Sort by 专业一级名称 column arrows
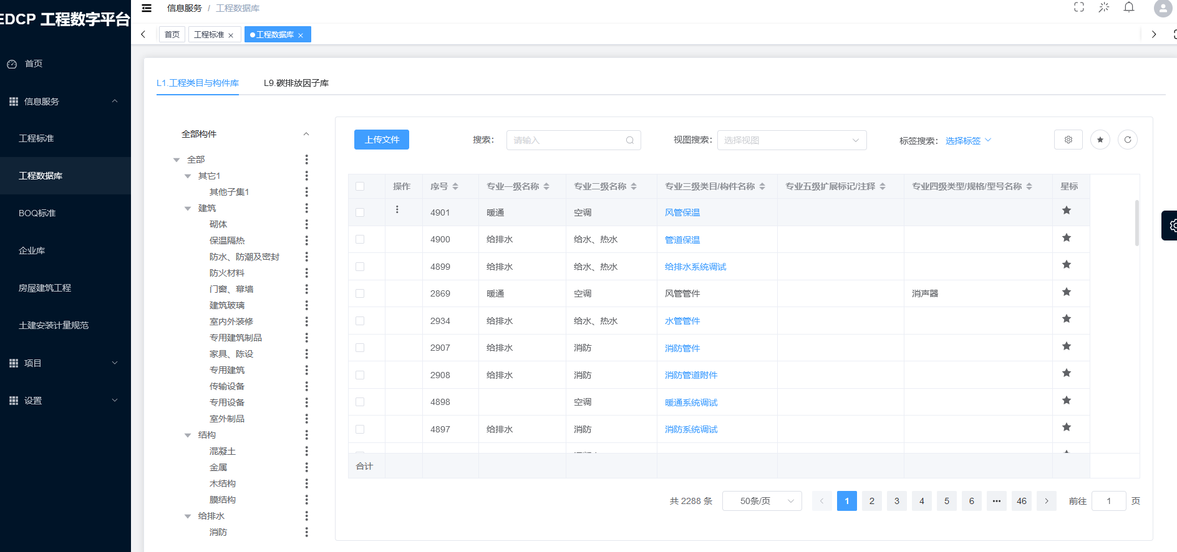 click(546, 186)
